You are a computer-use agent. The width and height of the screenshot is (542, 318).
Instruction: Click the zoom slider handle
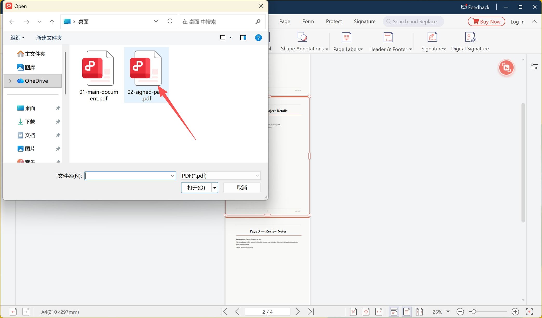point(473,312)
